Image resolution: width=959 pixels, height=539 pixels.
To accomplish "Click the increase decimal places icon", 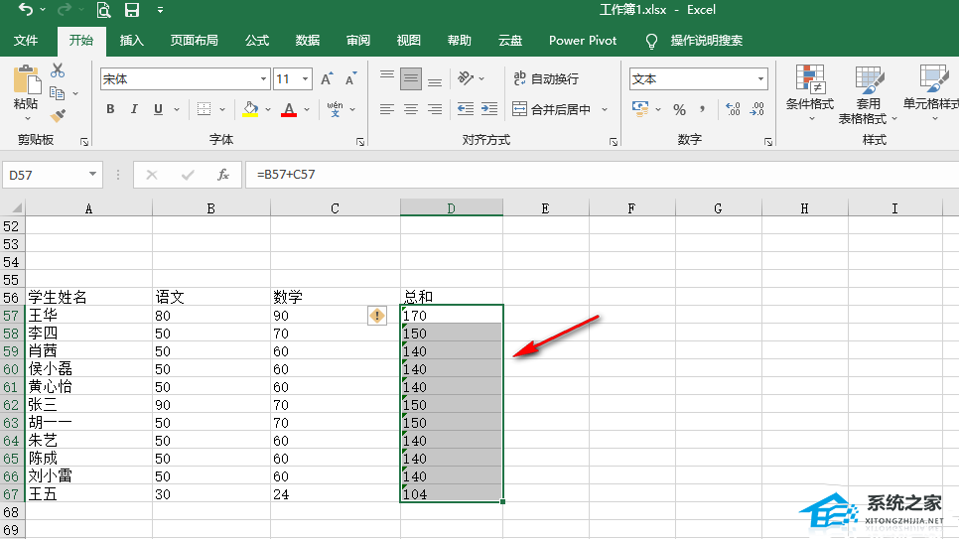I will click(733, 109).
